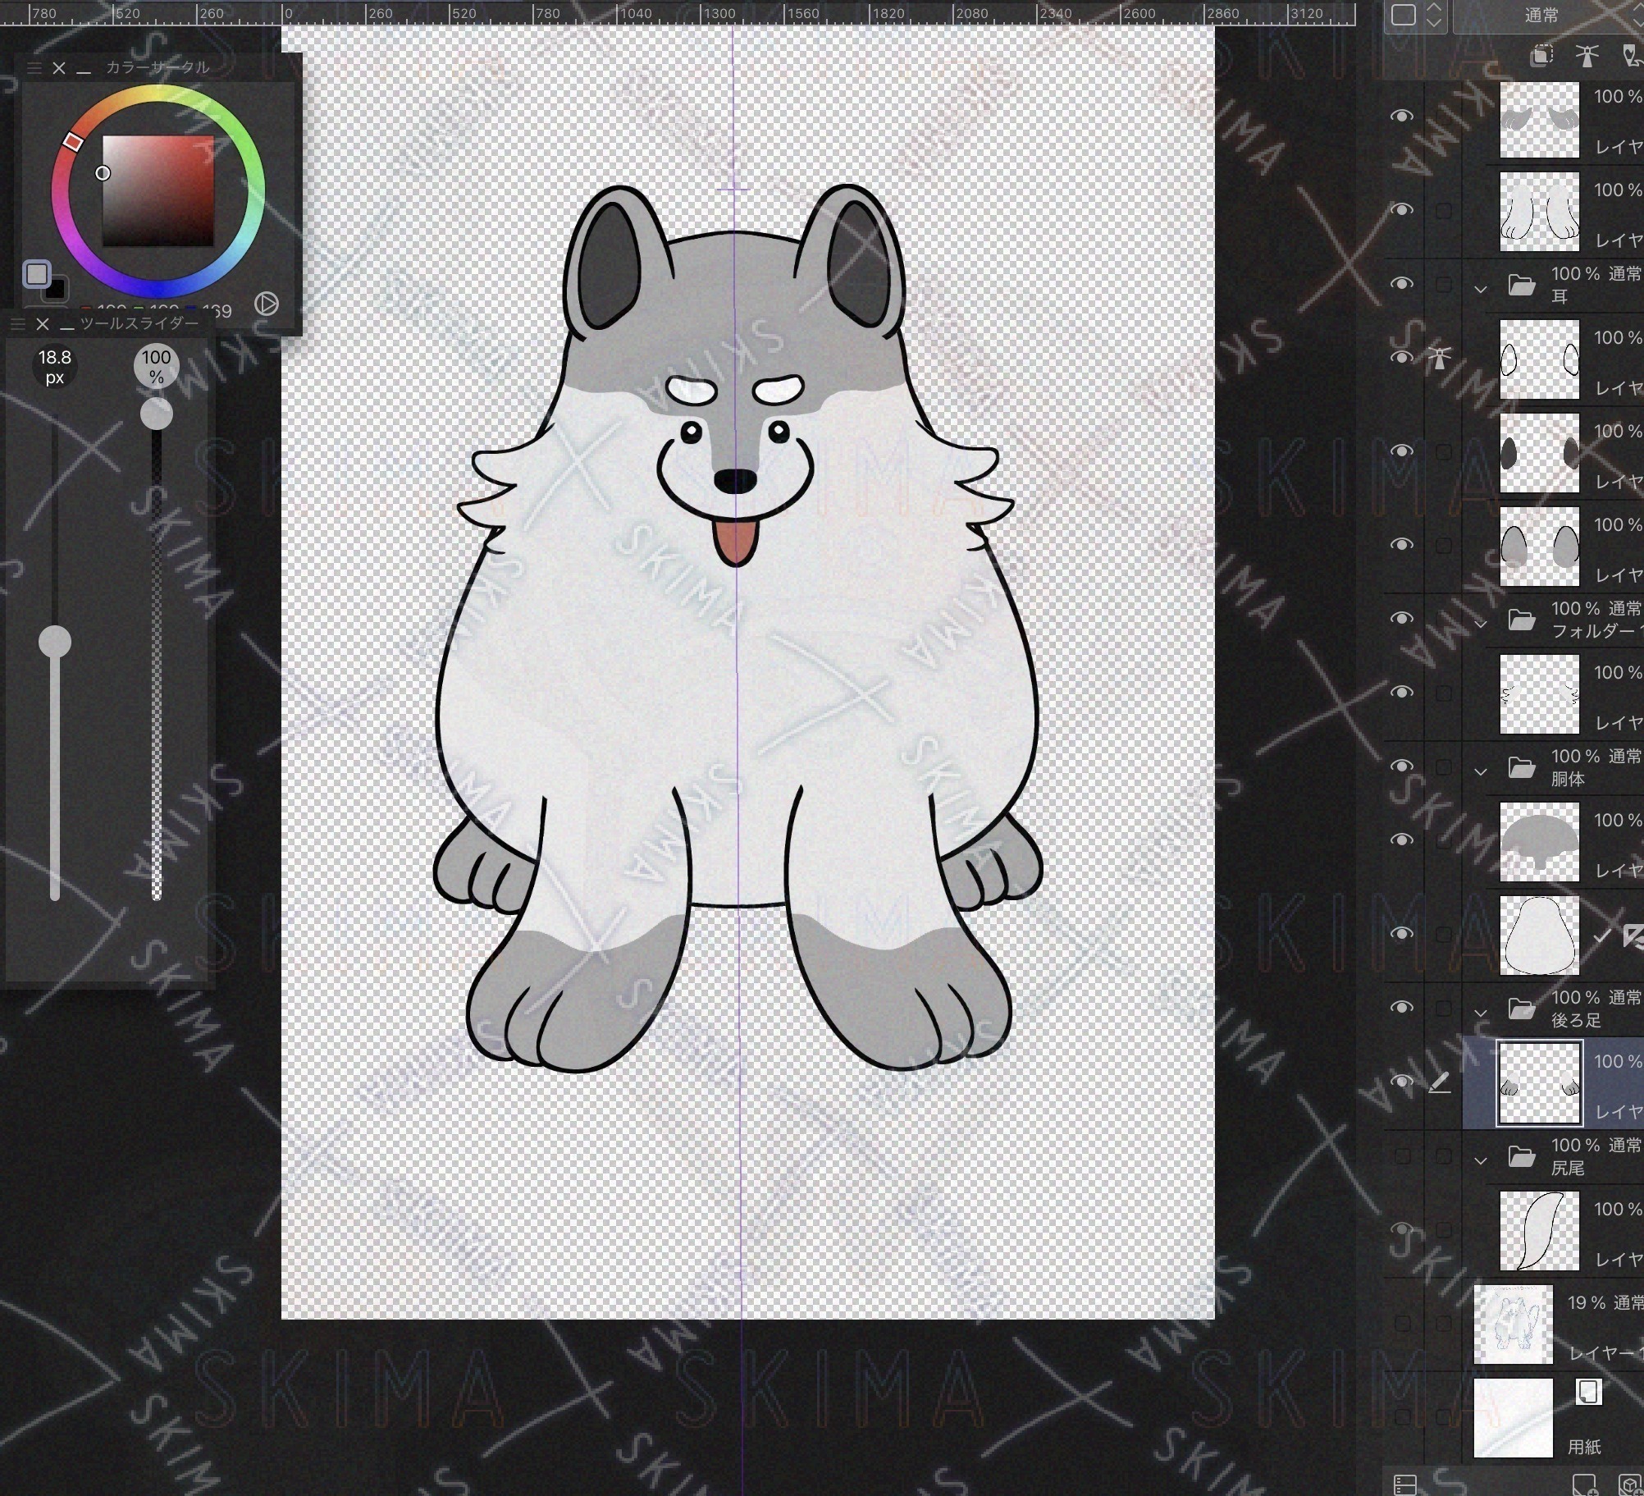Viewport: 1644px width, 1496px height.
Task: Select the tail layer thumbnail
Action: tap(1539, 1231)
